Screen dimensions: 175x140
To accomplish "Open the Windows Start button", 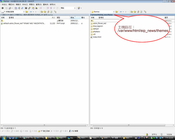I will (x=4, y=138).
